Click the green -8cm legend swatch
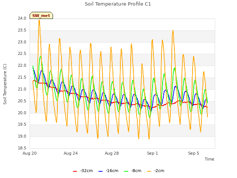 (126, 171)
